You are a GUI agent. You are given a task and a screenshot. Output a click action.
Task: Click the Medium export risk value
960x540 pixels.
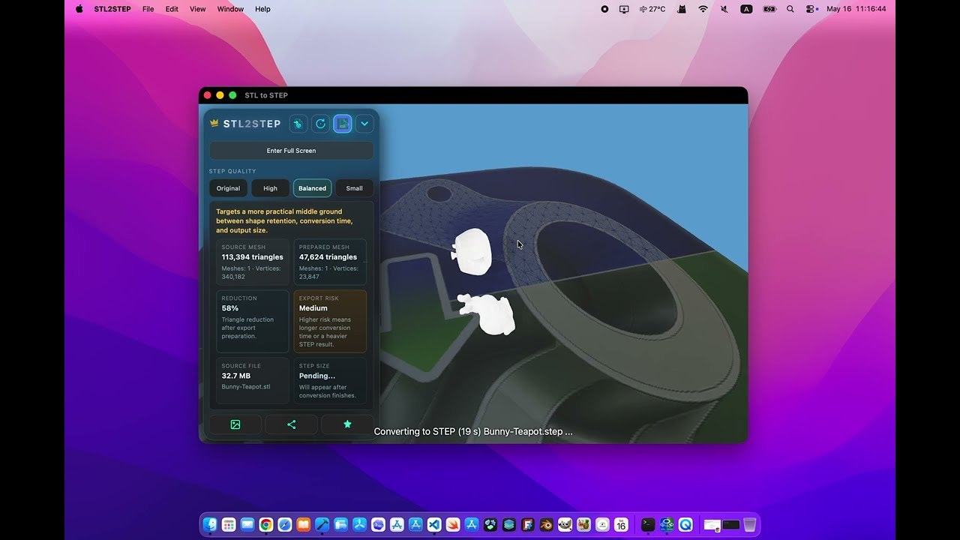click(x=313, y=308)
